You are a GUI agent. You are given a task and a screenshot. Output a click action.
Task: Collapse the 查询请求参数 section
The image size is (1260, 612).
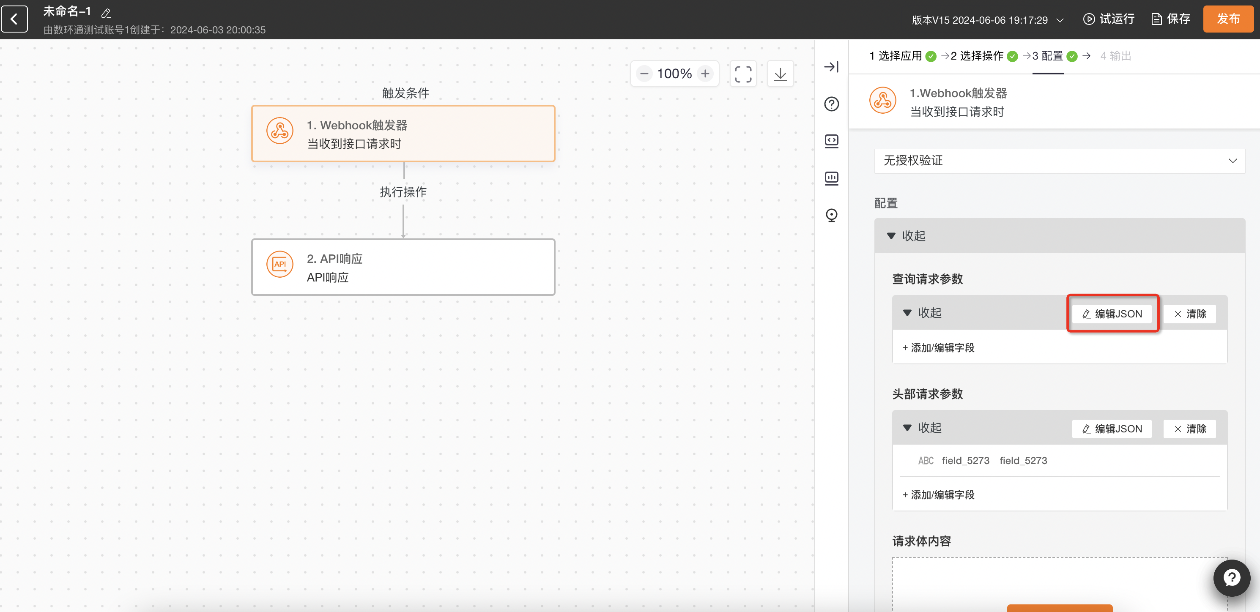tap(922, 312)
